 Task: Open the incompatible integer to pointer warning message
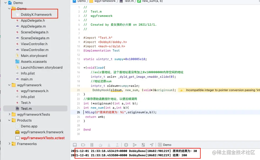(223, 90)
